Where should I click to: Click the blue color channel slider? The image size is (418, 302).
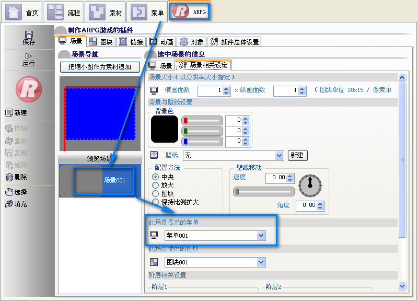202,141
